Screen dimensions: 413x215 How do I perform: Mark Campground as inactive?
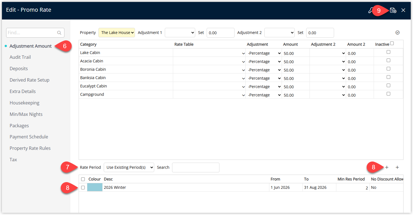tap(388, 94)
